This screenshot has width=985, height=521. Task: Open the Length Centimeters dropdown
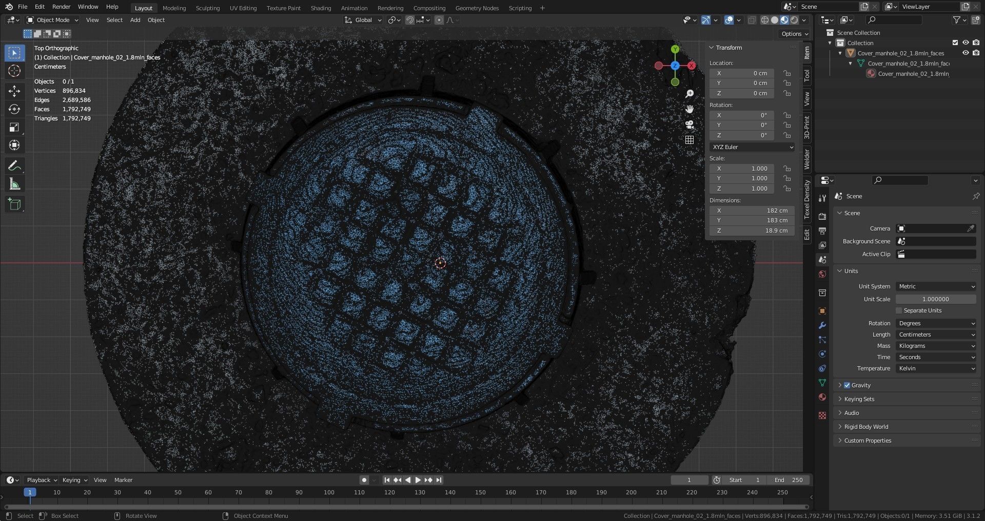[x=936, y=335]
